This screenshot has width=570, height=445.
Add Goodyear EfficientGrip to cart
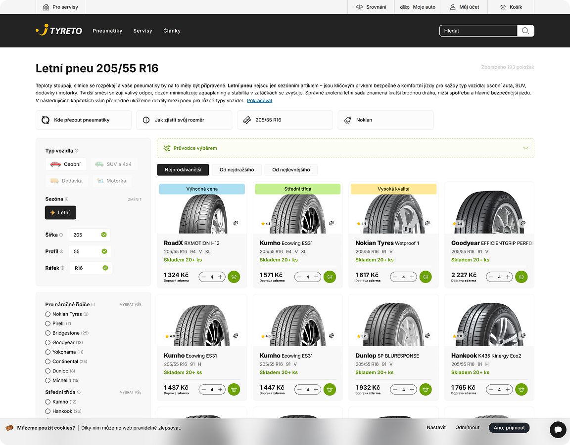[x=522, y=277]
